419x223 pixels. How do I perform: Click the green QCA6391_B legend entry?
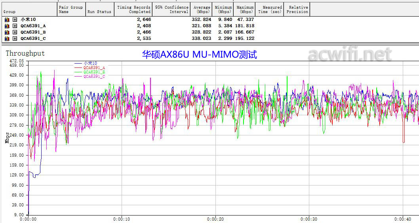tap(90, 72)
